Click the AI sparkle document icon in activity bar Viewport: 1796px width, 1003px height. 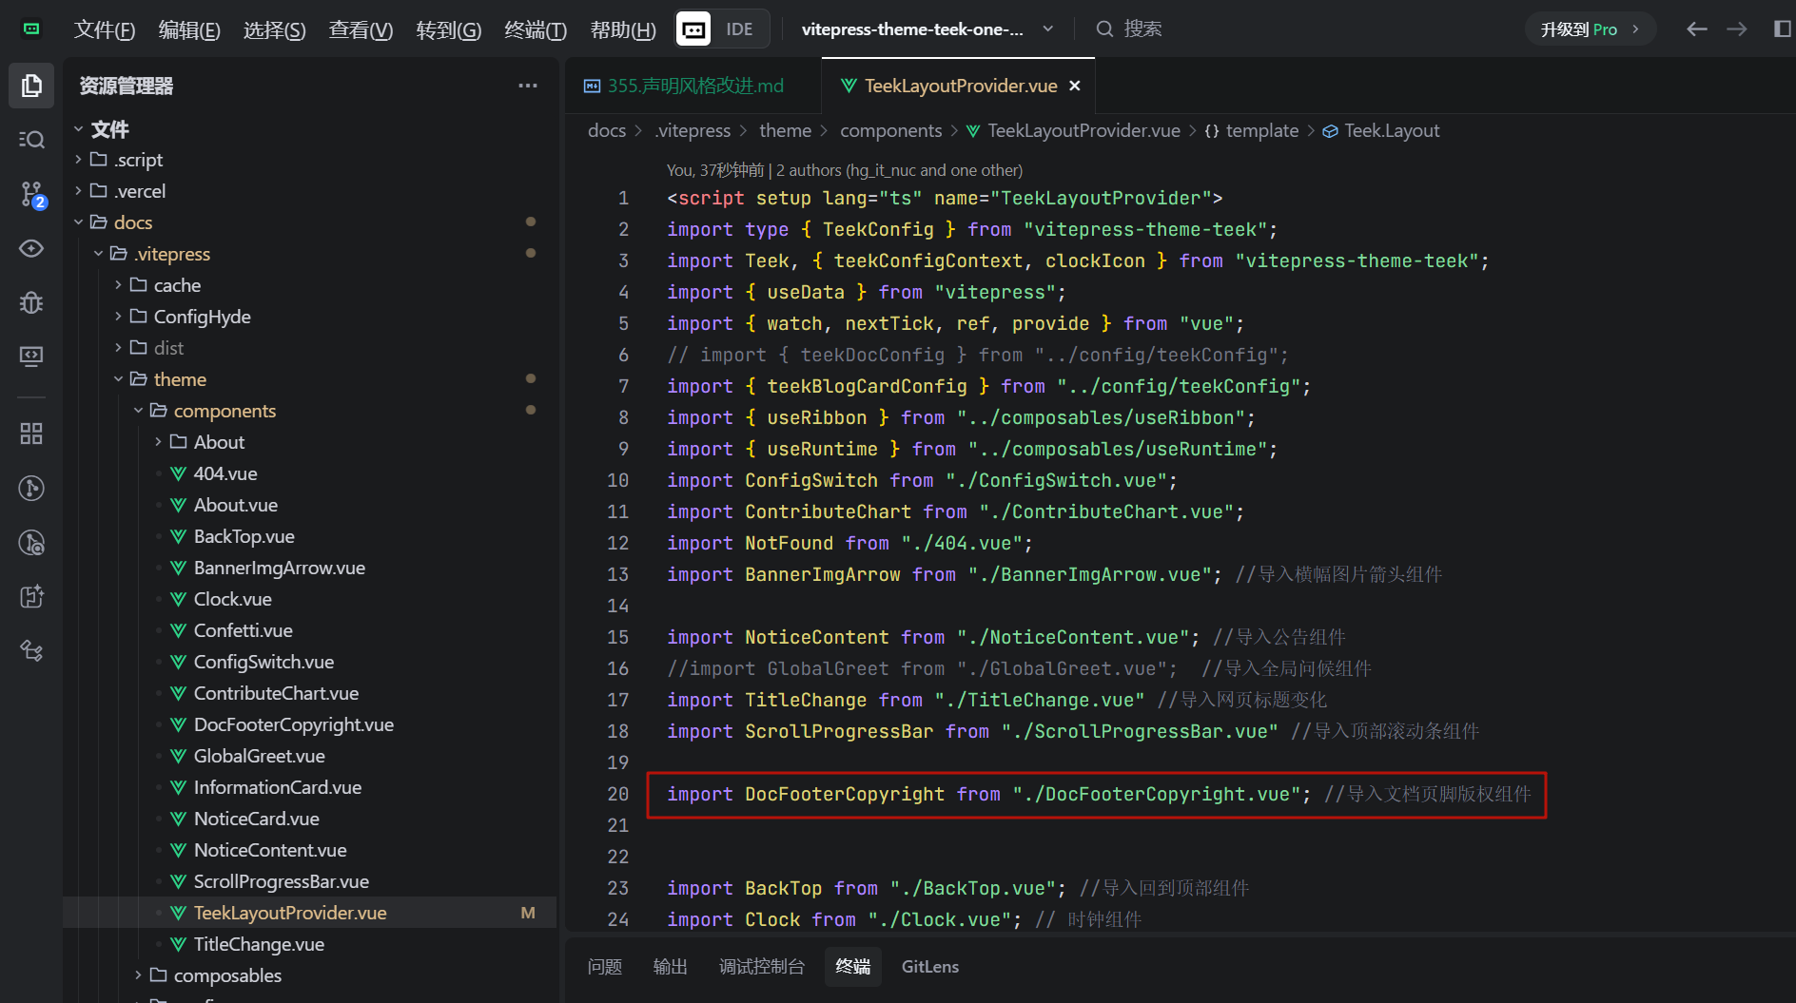(31, 597)
